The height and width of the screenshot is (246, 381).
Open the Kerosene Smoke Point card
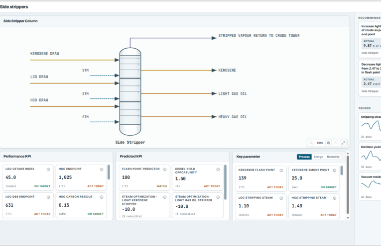(314, 178)
